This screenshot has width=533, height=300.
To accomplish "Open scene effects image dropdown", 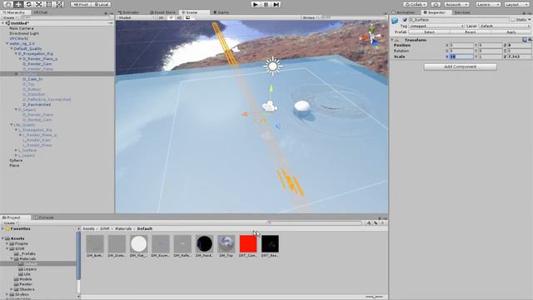I will pyautogui.click(x=189, y=17).
